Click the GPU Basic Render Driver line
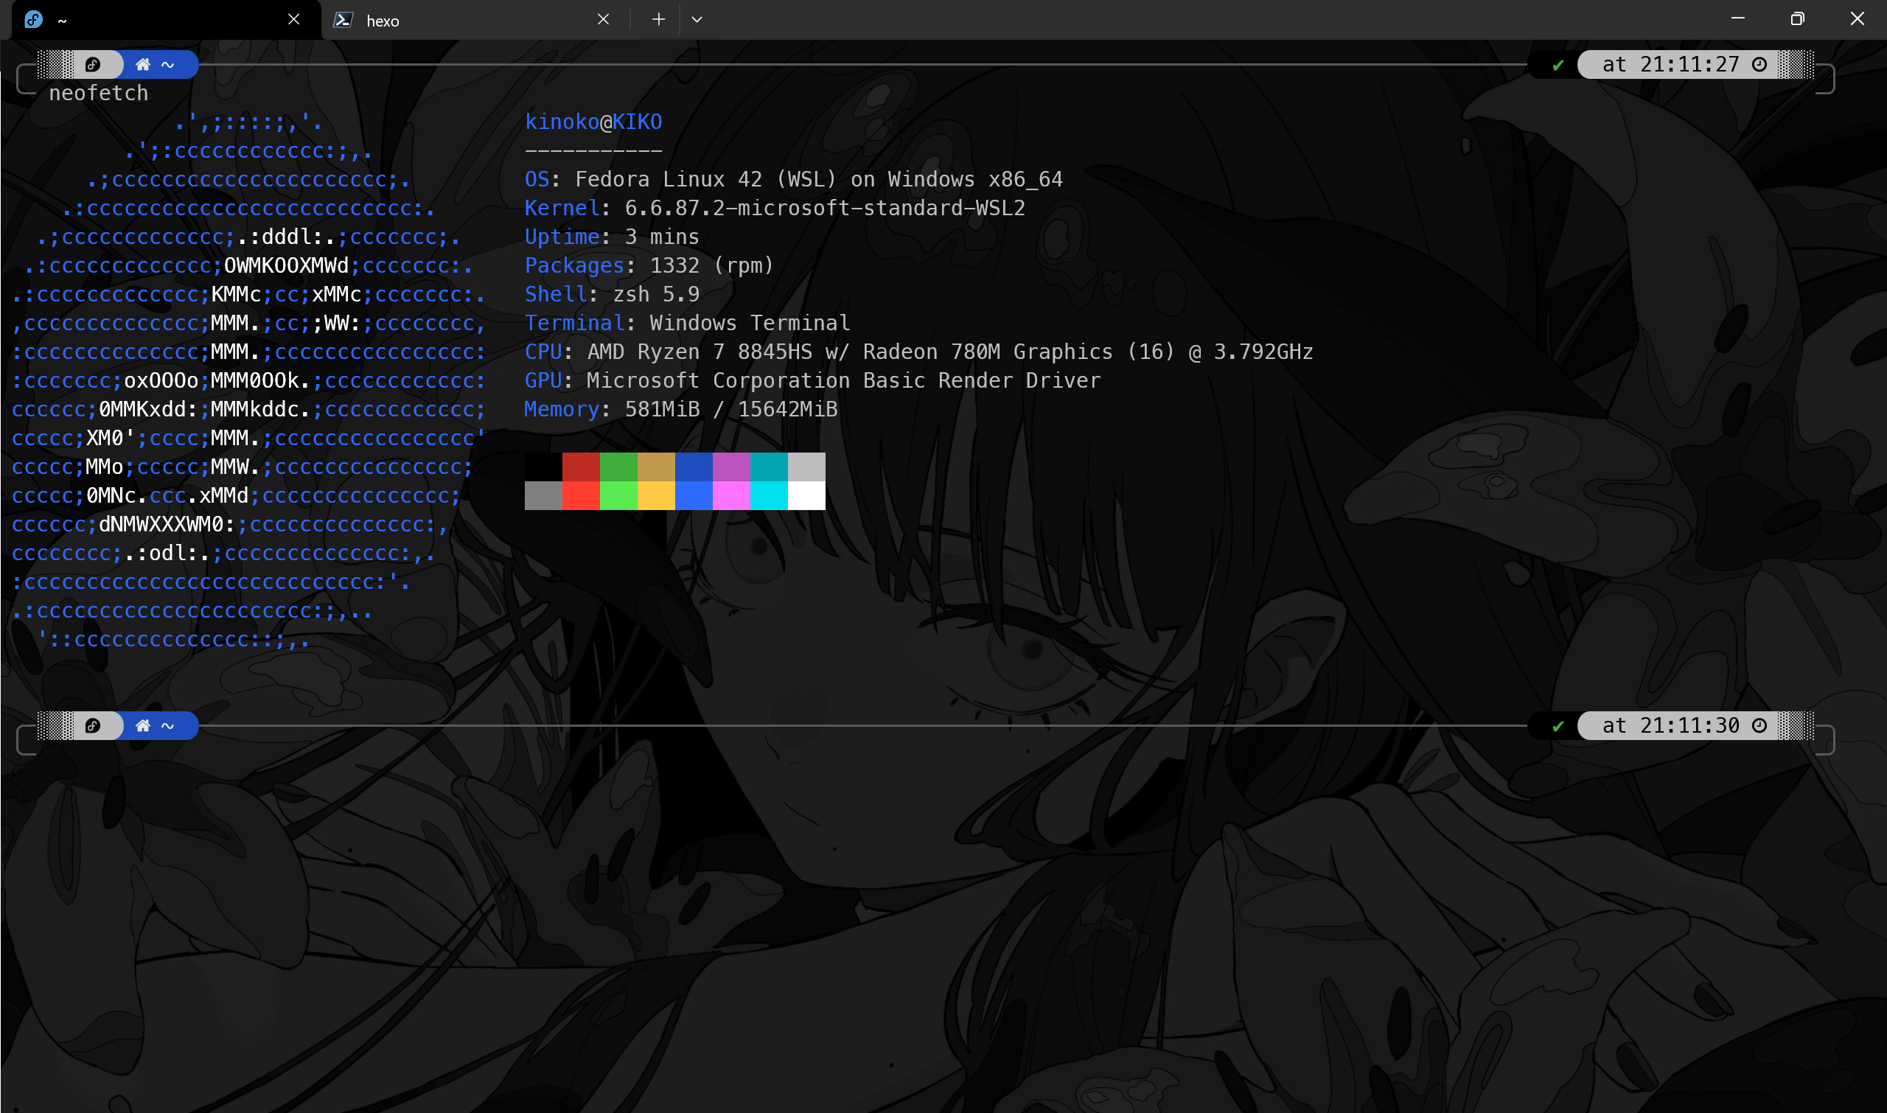 point(812,380)
